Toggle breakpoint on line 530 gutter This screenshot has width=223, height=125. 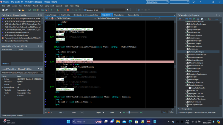(46, 62)
